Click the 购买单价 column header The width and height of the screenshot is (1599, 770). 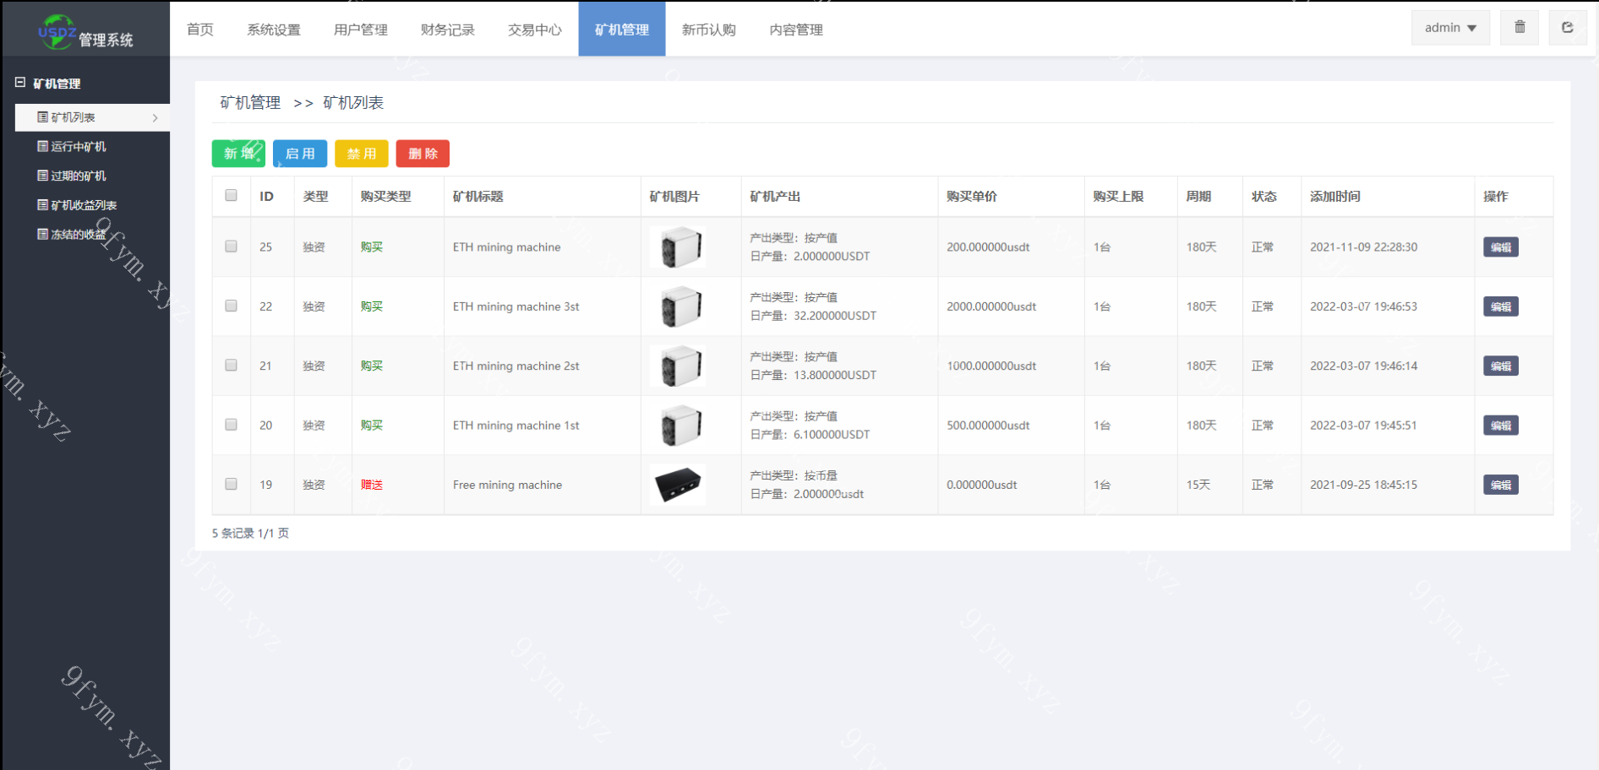click(972, 196)
